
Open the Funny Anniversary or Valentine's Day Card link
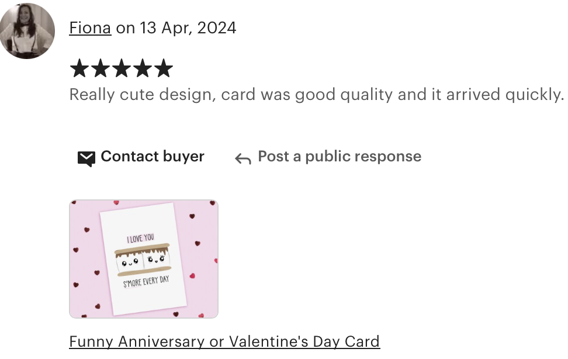click(224, 341)
